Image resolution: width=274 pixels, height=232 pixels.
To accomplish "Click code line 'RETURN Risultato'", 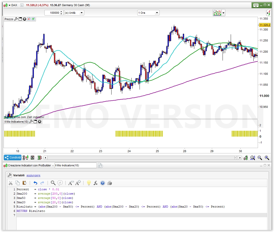I will (x=31, y=211).
